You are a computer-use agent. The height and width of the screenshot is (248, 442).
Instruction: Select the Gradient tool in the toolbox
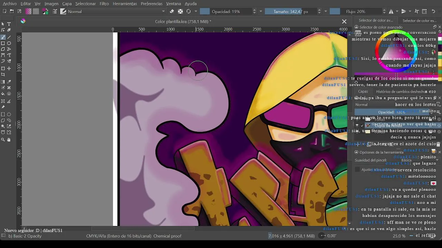coord(3,82)
